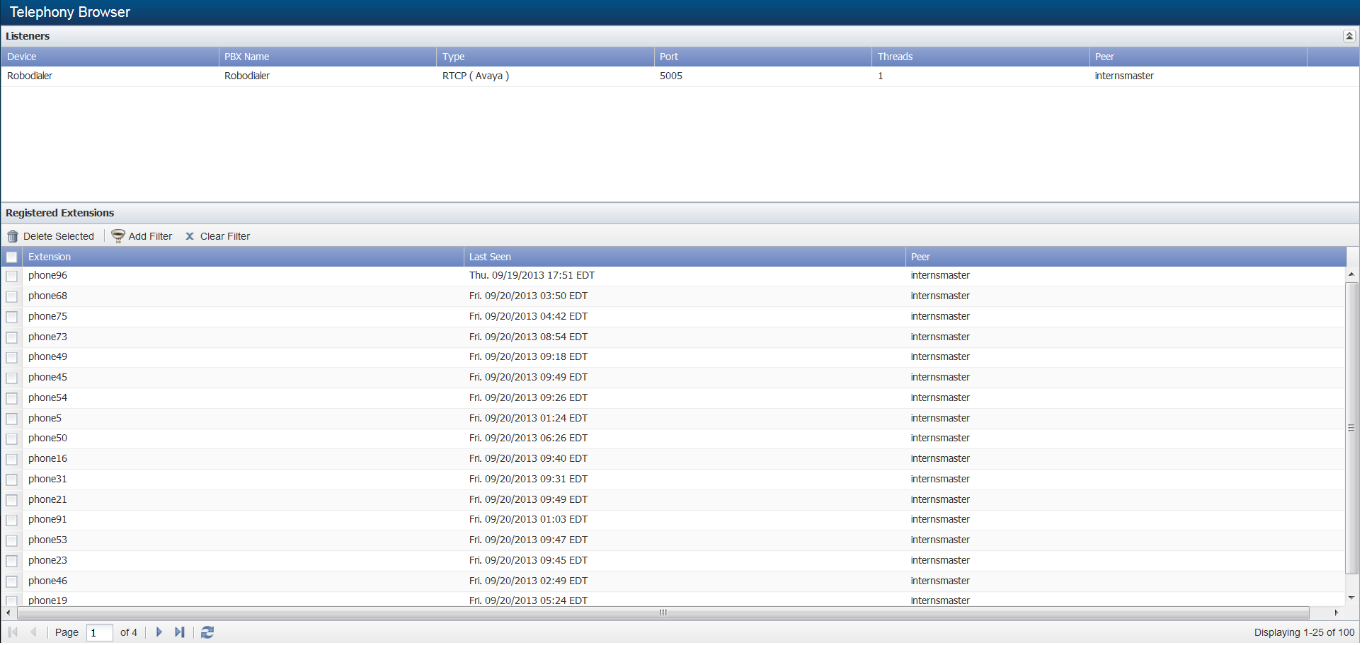
Task: Check the box for phone68
Action: tap(12, 297)
